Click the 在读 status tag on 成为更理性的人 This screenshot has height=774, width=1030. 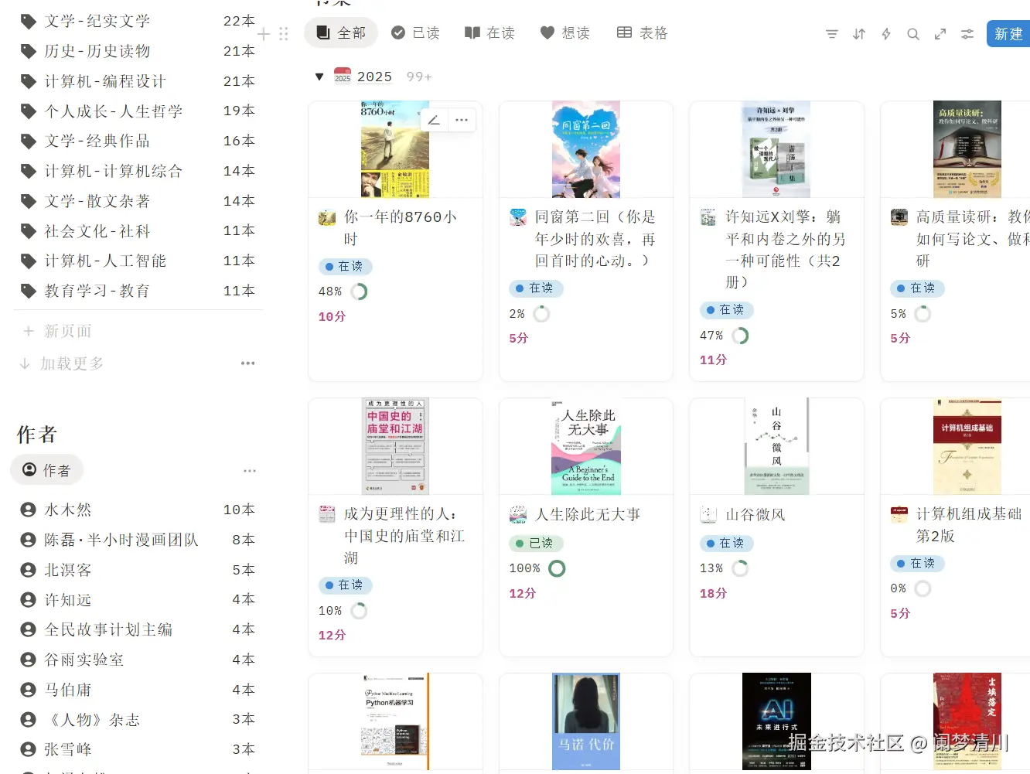pyautogui.click(x=345, y=585)
